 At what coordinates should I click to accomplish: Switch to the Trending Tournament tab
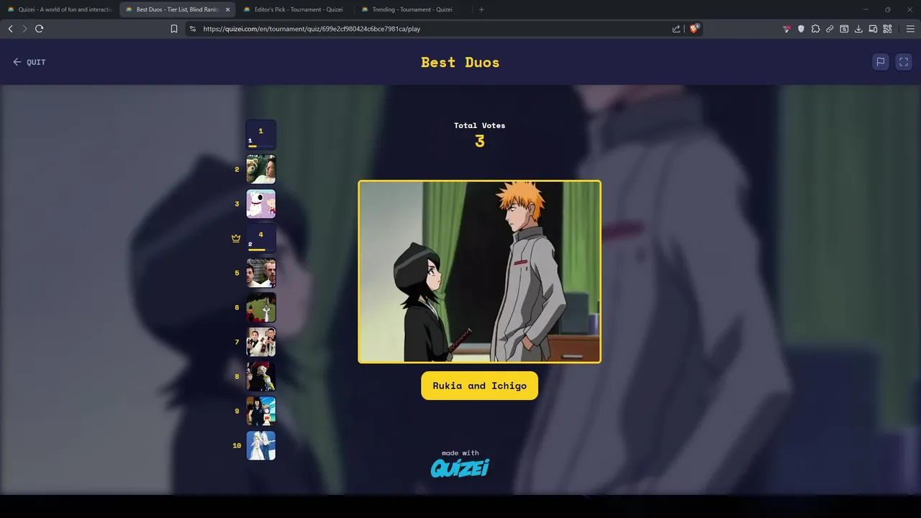tap(413, 9)
